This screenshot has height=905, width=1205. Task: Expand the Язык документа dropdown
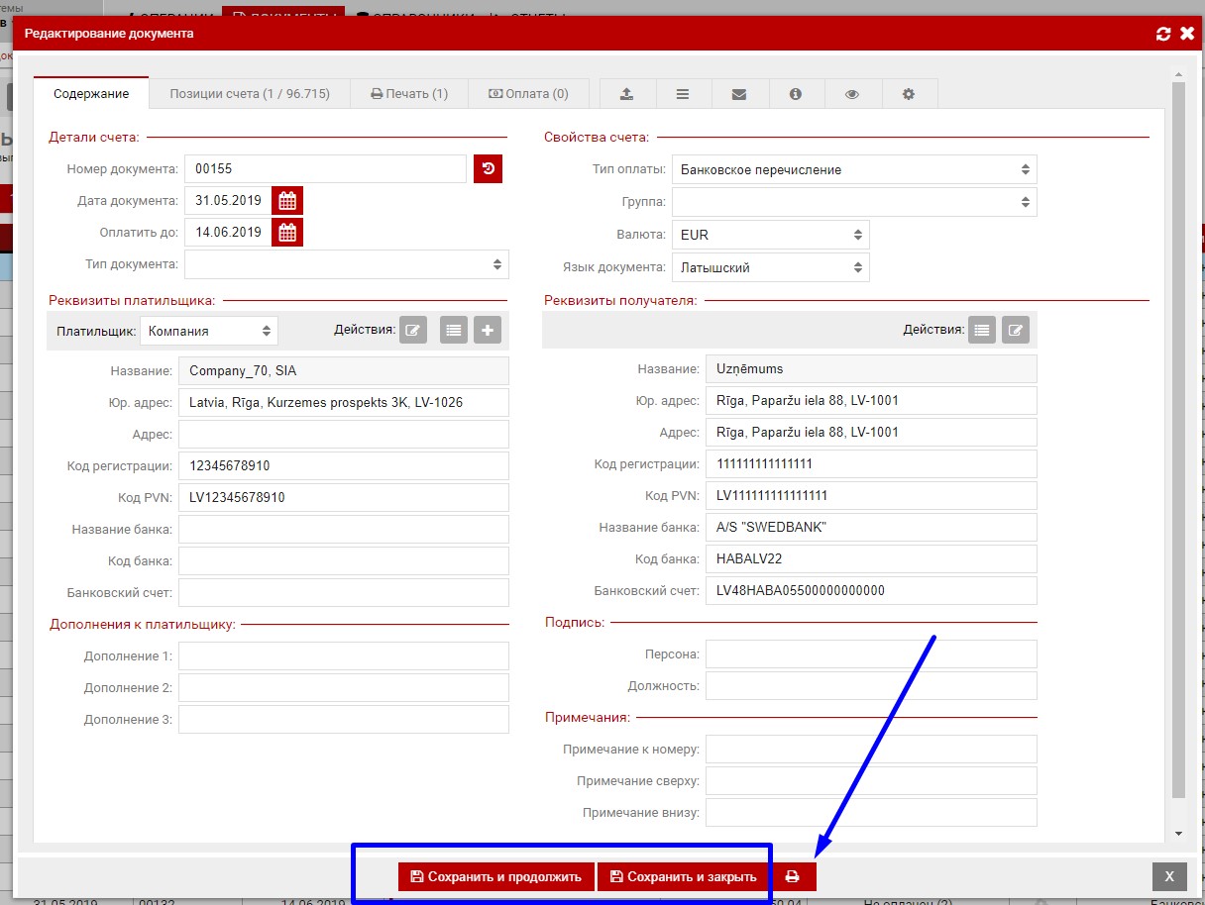[x=770, y=267]
